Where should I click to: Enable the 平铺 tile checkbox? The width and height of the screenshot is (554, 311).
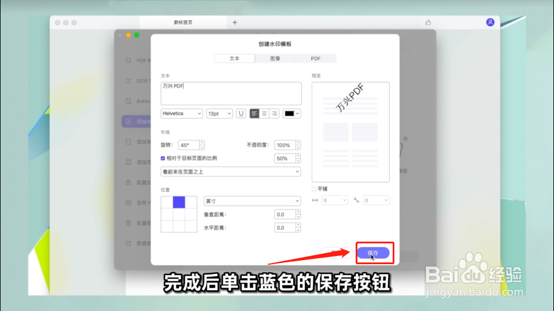(x=314, y=189)
